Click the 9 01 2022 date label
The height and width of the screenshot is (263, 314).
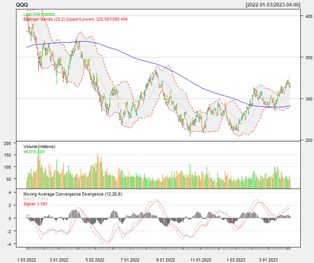166,260
